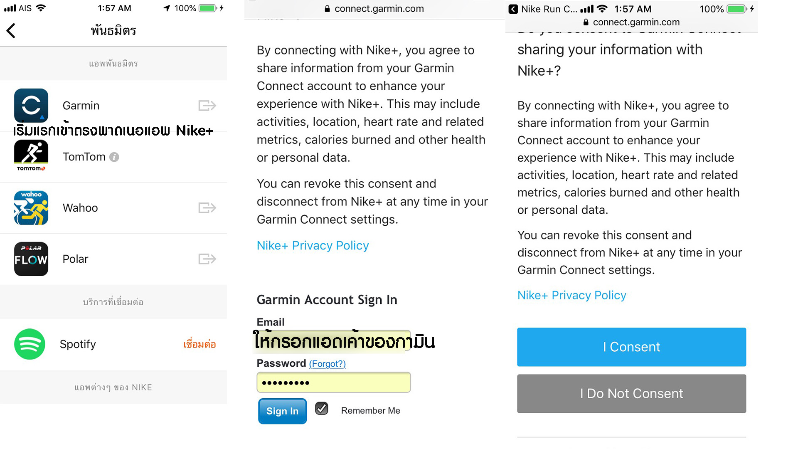Toggle the Remember Me checkbox

(x=322, y=409)
